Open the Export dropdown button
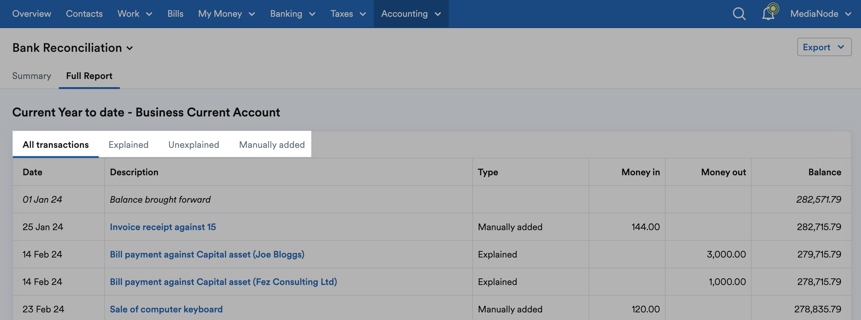This screenshot has width=861, height=320. coord(824,47)
